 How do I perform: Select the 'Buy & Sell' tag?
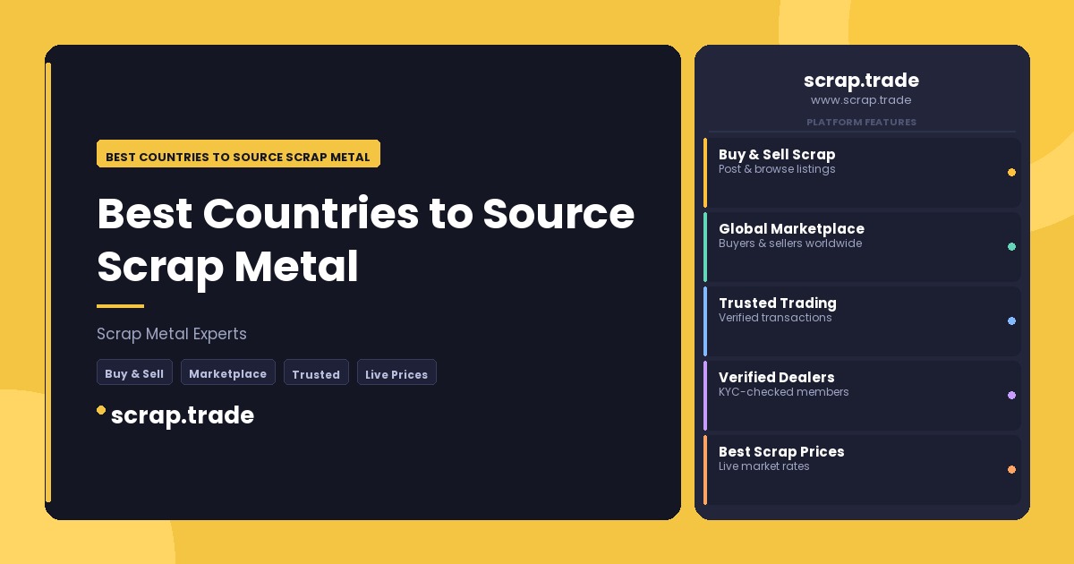[134, 372]
